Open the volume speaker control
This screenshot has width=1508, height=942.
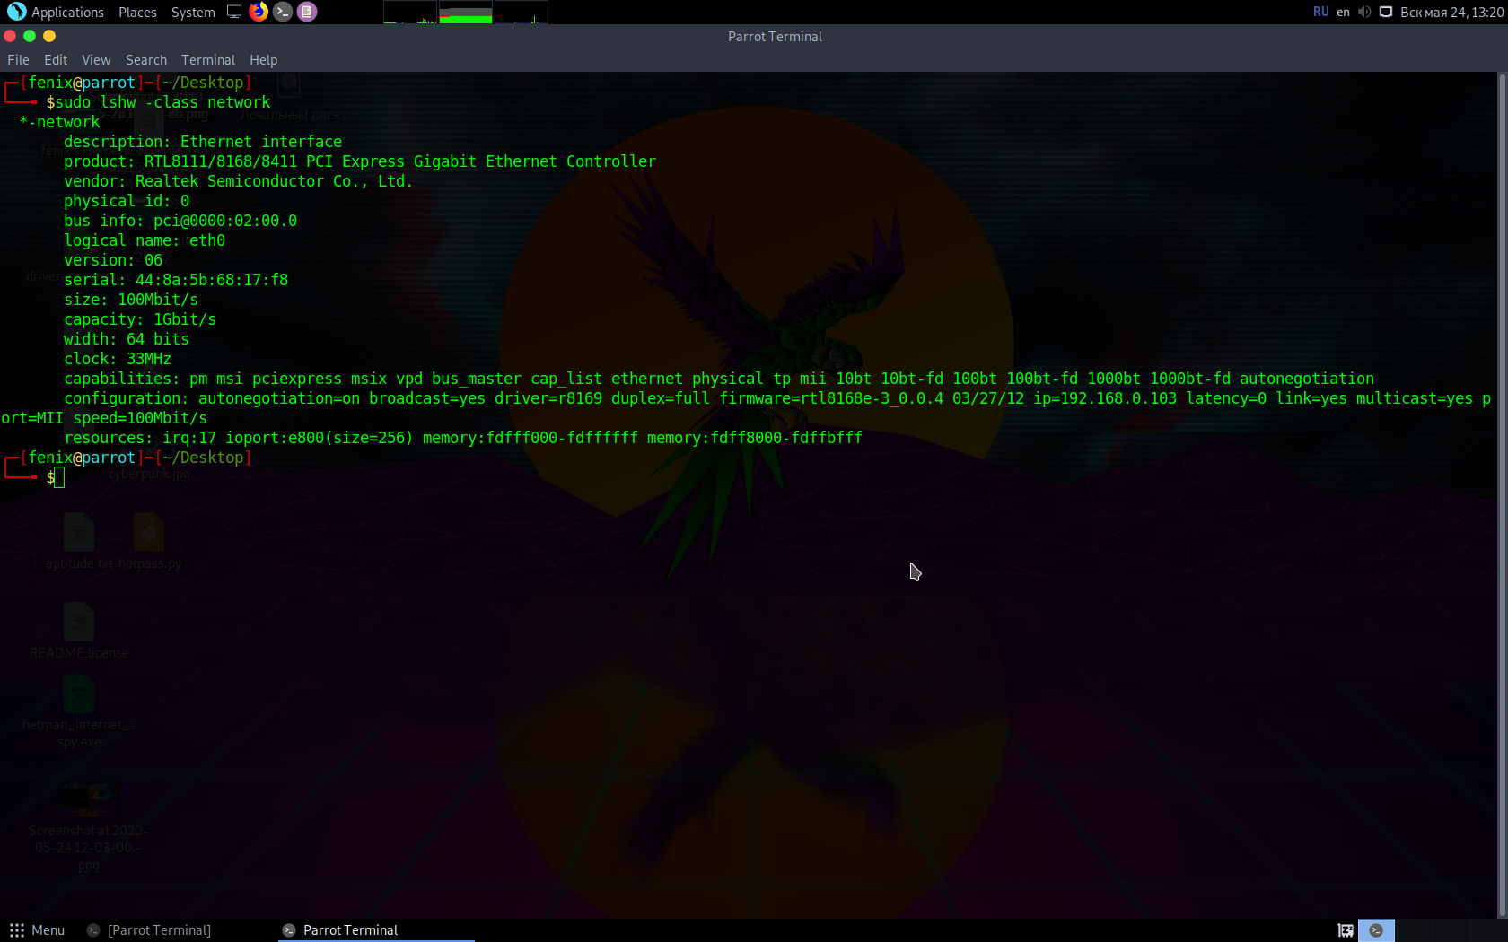[1364, 12]
